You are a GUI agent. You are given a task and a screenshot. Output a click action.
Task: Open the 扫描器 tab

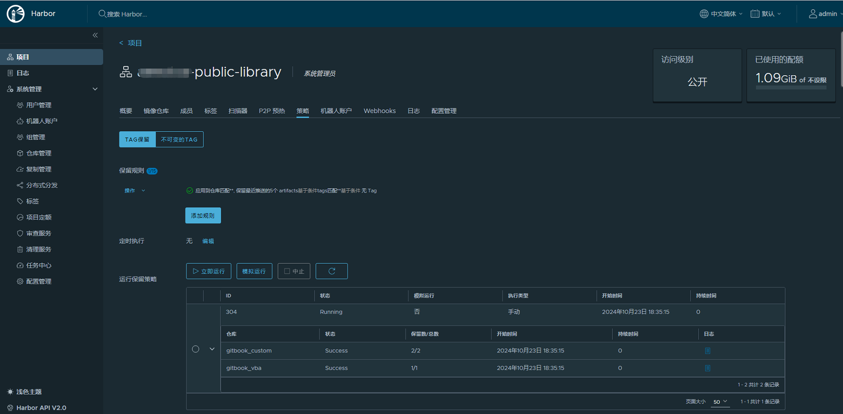[238, 111]
